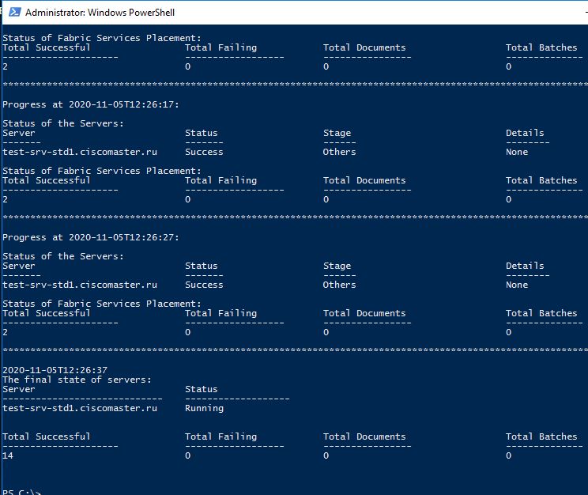Click the Total Successful value '14'

point(7,455)
